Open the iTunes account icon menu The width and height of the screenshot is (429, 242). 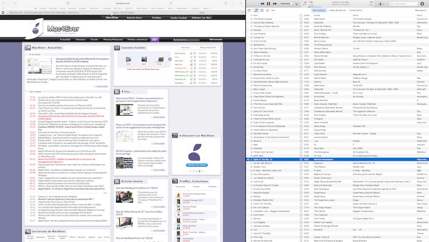pos(381,4)
